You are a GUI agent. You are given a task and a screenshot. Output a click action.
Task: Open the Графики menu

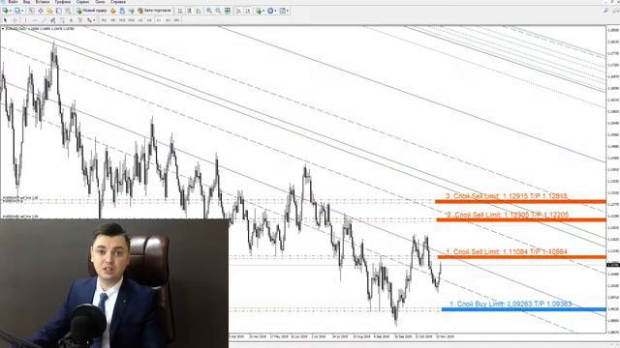63,2
